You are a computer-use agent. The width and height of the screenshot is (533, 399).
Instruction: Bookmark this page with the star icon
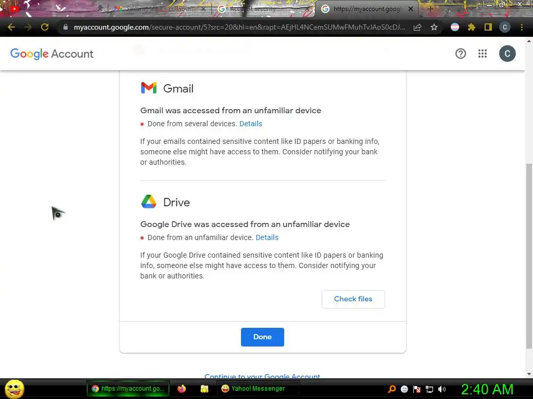point(434,27)
